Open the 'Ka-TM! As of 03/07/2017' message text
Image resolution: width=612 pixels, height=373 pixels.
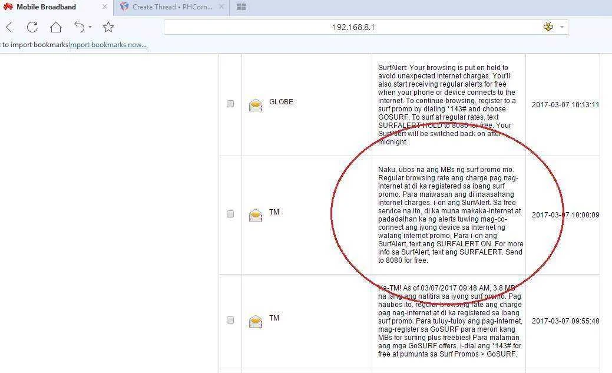(450, 321)
